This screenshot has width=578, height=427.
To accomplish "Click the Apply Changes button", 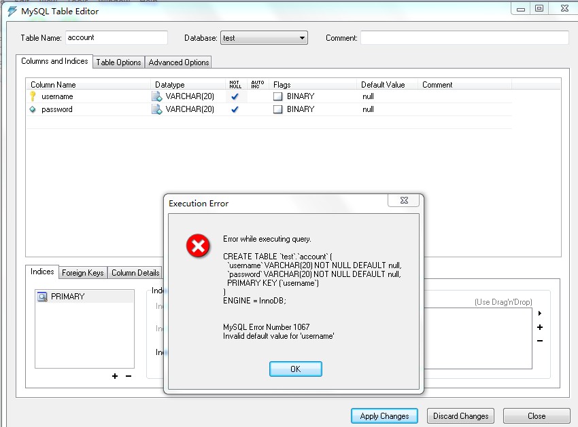I will tap(384, 416).
